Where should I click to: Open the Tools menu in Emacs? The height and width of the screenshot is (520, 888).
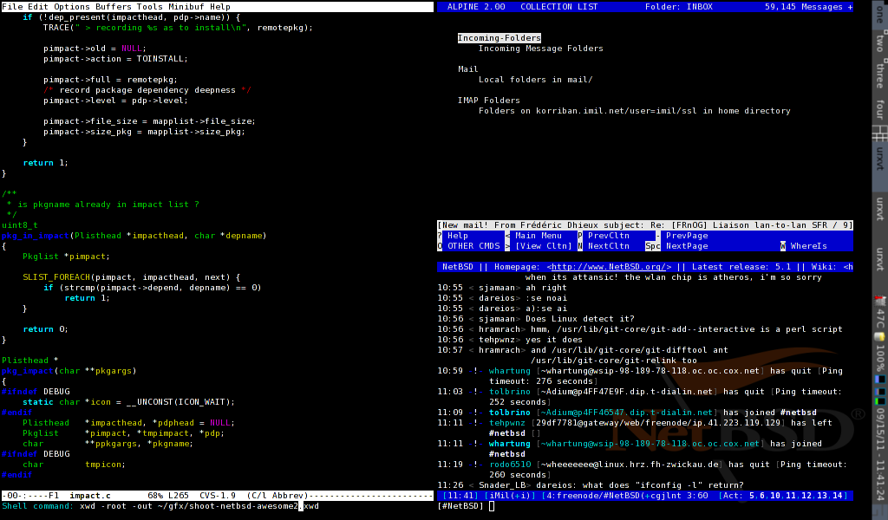point(151,7)
